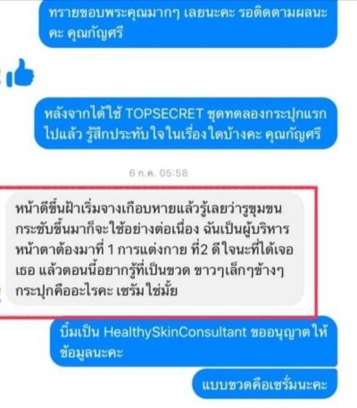Tap the blue bubble asking about TOPSECRET trial
Viewport: 357px width, 408px height.
(187, 124)
